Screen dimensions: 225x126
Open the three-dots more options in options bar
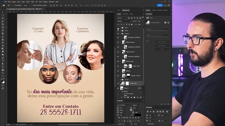click(x=81, y=5)
